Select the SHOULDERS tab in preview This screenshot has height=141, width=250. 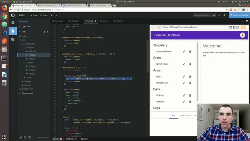point(185,116)
